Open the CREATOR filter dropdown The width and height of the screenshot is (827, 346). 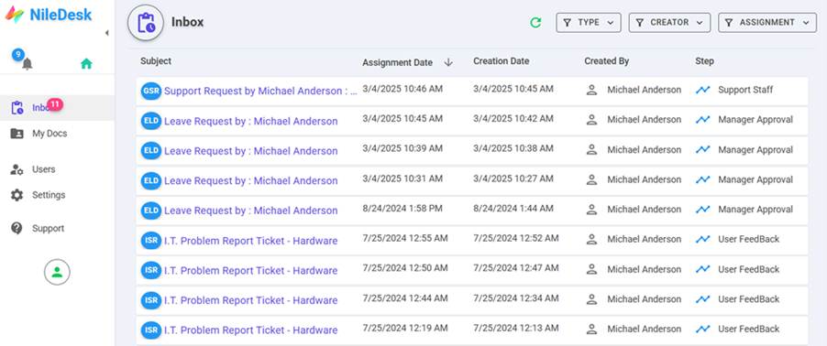[669, 23]
